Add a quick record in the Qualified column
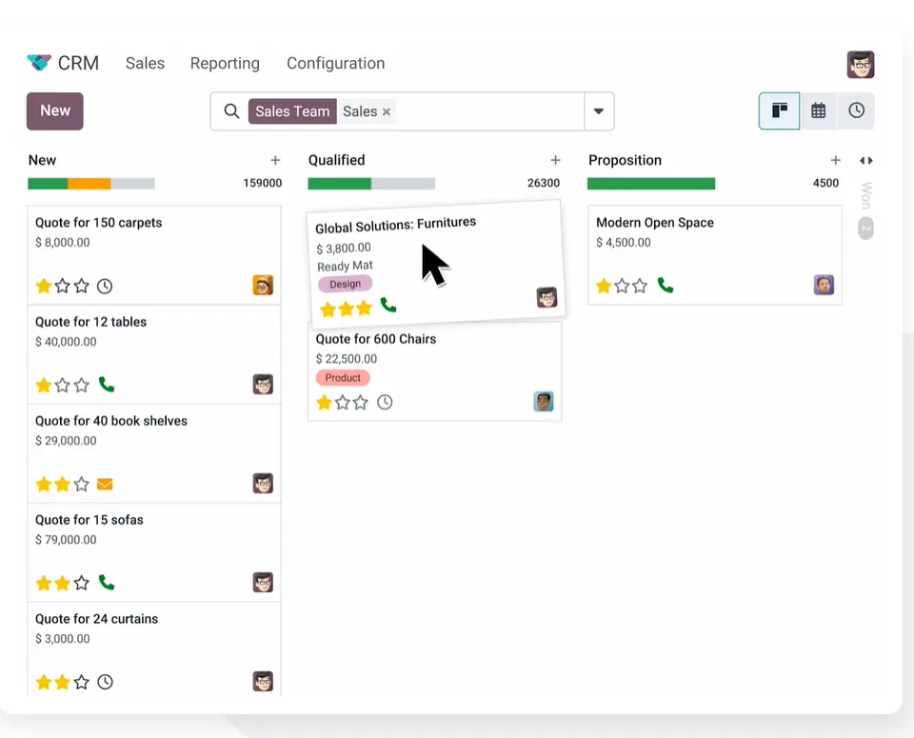 point(555,160)
